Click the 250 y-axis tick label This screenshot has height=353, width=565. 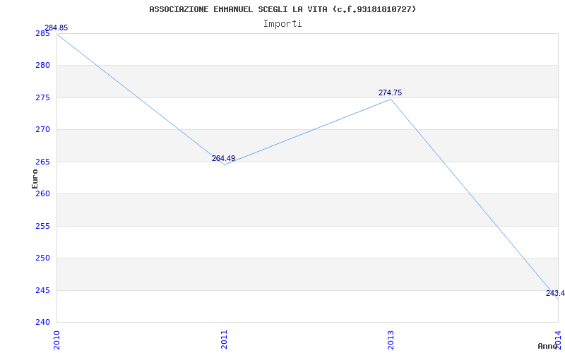tap(42, 258)
